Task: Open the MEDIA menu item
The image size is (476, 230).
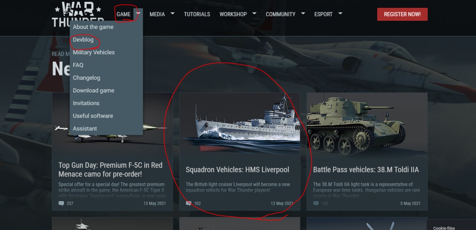Action: tap(157, 14)
